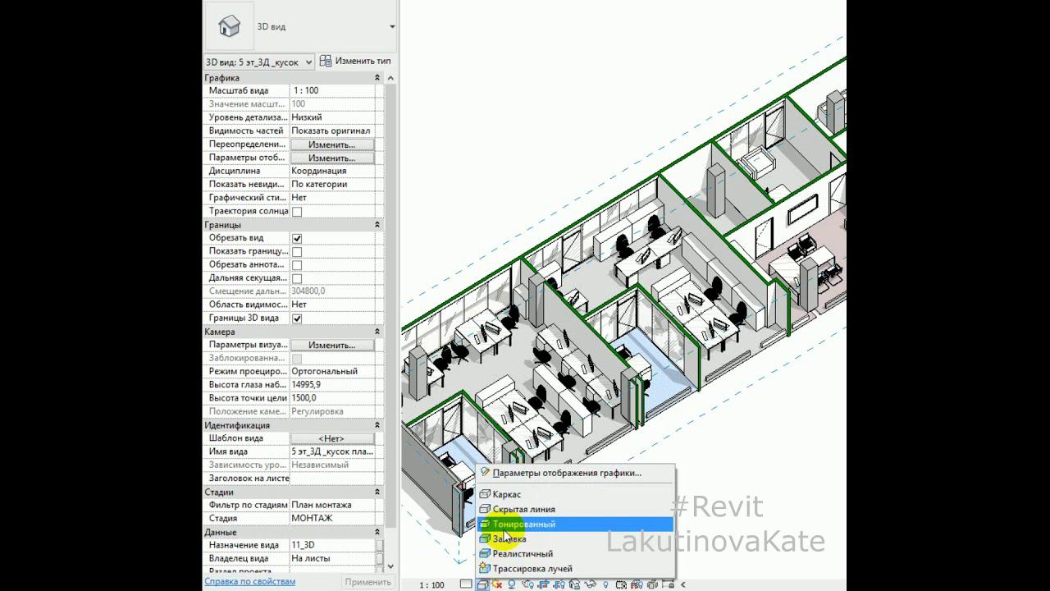Click the Highlight Displacement Sets icon

652,584
